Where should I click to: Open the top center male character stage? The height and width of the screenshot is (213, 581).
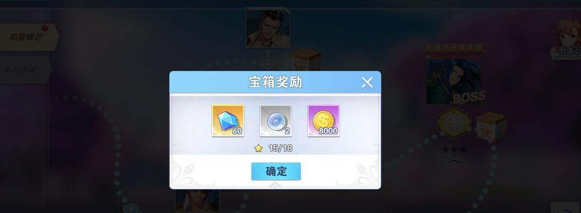point(268,28)
